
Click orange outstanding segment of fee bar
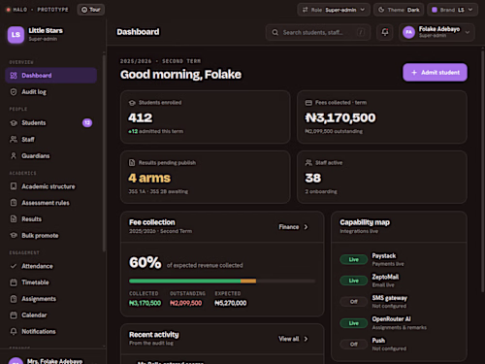click(248, 281)
